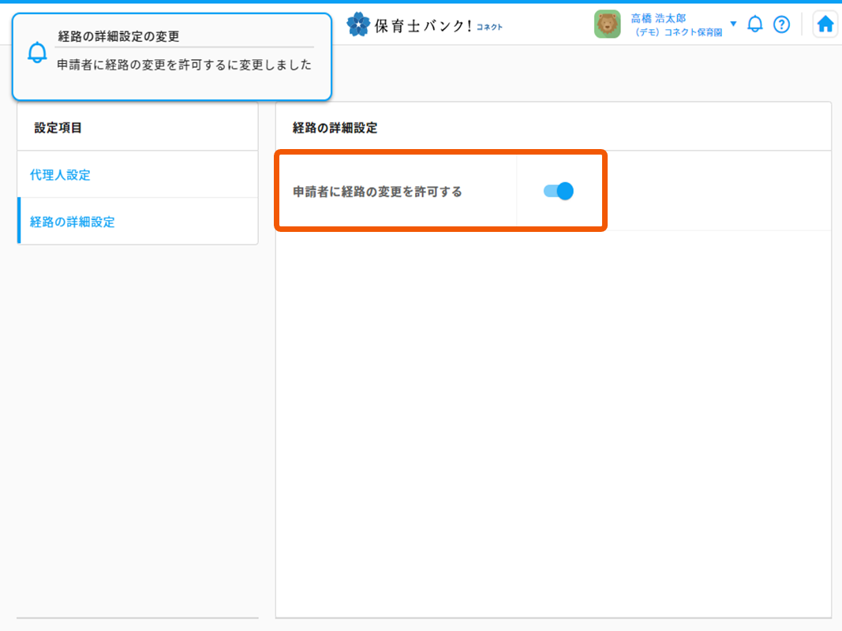Open 代理人設定 in settings sidebar
This screenshot has width=842, height=631.
(60, 175)
